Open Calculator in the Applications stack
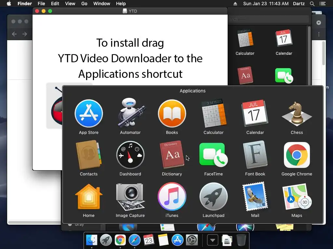This screenshot has height=249, width=333. coord(214,114)
